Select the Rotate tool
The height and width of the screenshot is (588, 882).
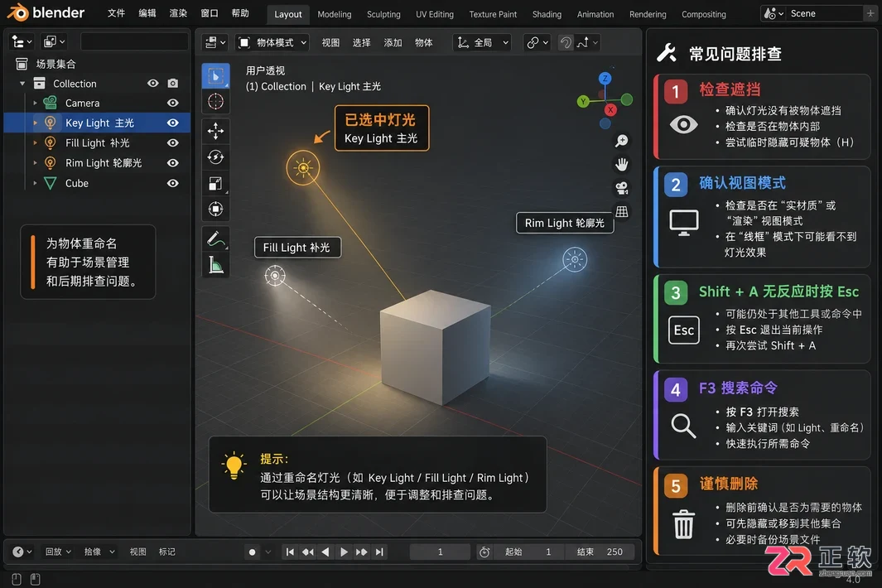[x=215, y=157]
